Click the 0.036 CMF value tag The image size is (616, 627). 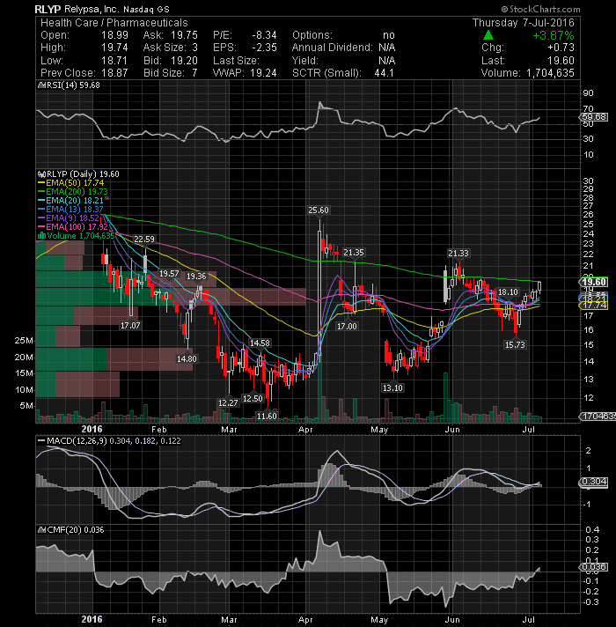593,567
